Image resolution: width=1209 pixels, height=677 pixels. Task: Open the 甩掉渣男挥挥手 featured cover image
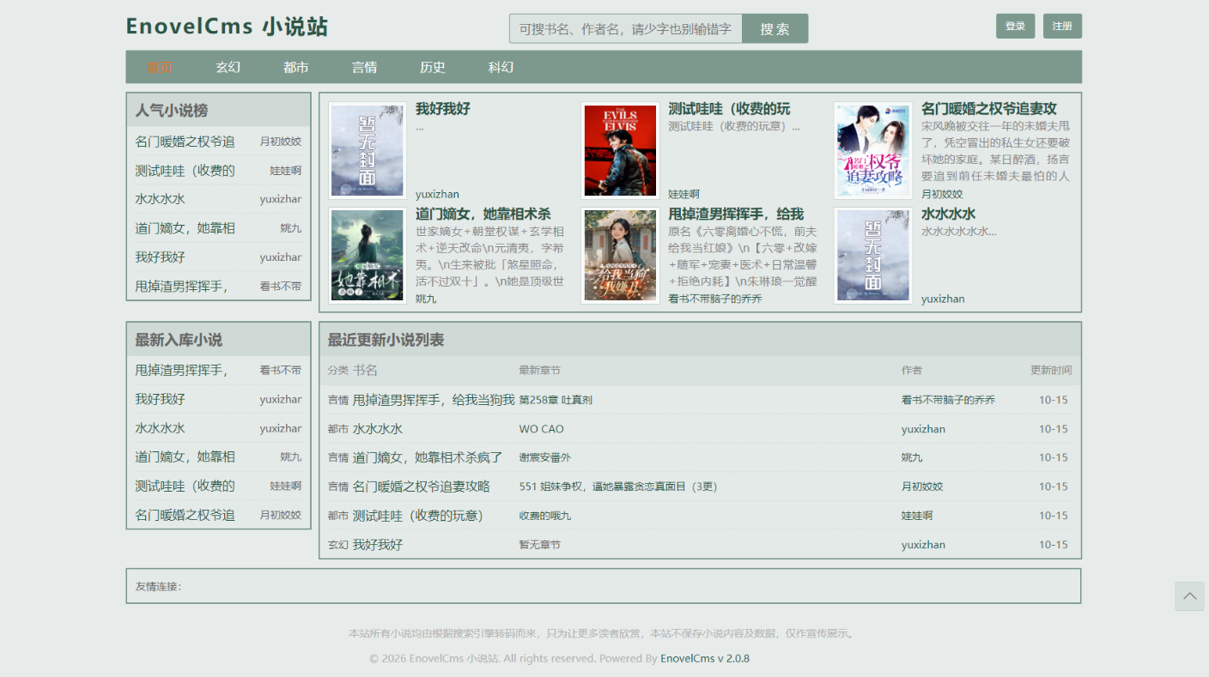620,256
